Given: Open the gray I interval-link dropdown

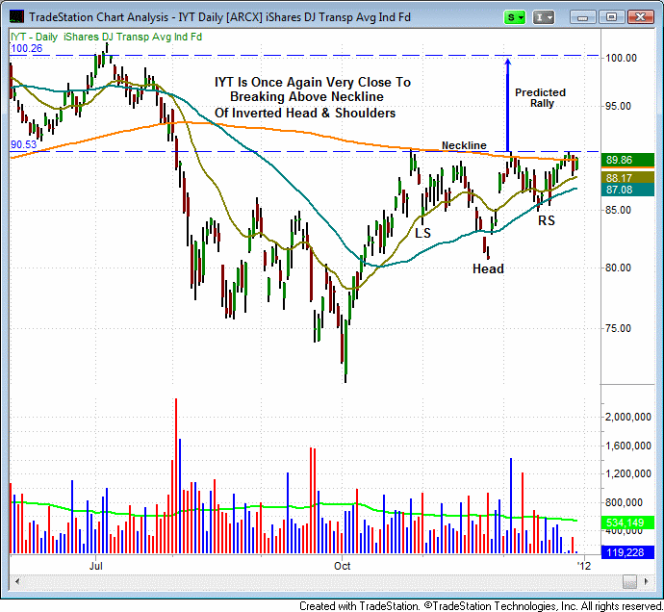Looking at the screenshot, I should click(544, 17).
